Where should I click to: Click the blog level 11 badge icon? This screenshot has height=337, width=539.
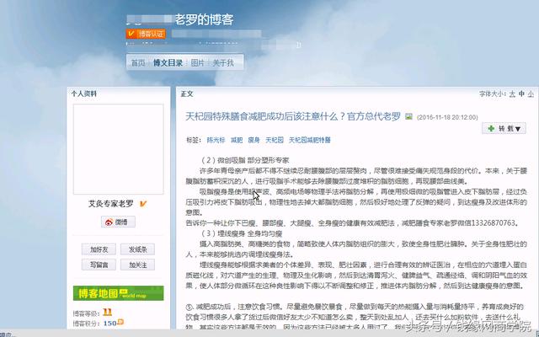(x=108, y=312)
